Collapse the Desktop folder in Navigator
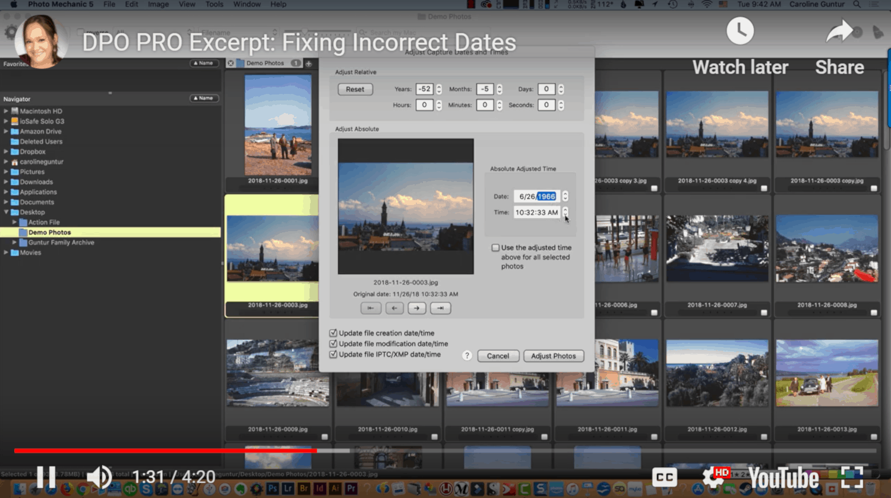This screenshot has width=891, height=498. coord(6,212)
